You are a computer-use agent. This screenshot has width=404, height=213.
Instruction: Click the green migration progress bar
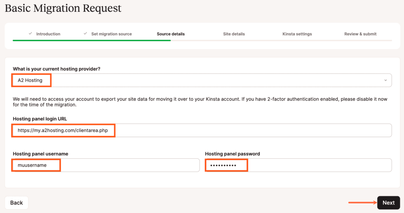coord(92,40)
